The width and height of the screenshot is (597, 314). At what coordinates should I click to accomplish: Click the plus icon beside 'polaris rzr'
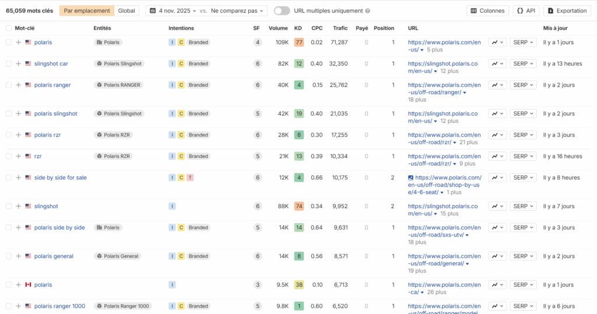[18, 135]
